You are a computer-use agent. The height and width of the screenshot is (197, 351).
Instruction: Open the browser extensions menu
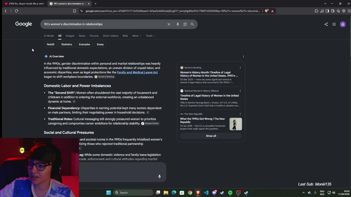[316, 11]
